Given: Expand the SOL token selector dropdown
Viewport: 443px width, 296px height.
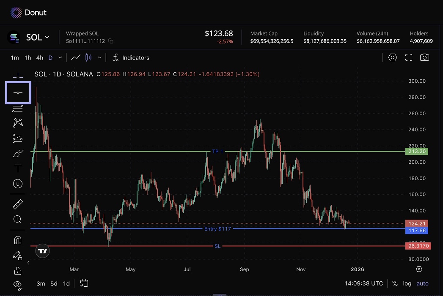Looking at the screenshot, I should click(x=47, y=38).
